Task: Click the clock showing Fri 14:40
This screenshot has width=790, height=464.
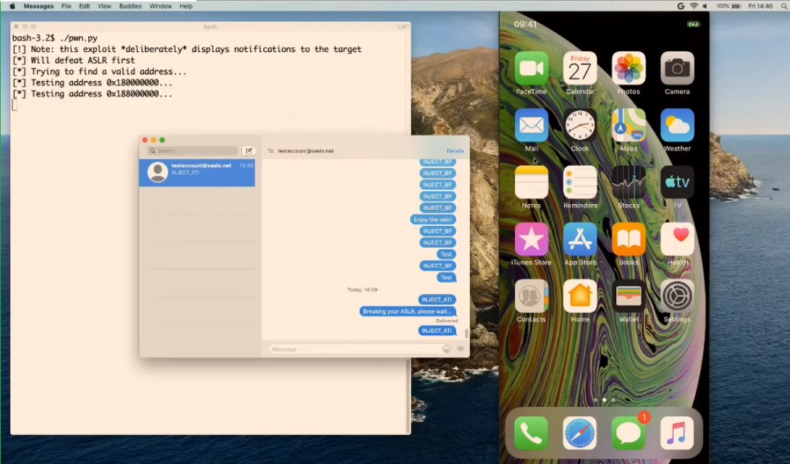Action: (760, 6)
